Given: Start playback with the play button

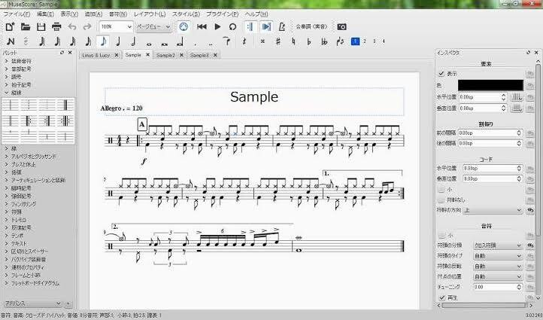Looking at the screenshot, I should coord(217,26).
